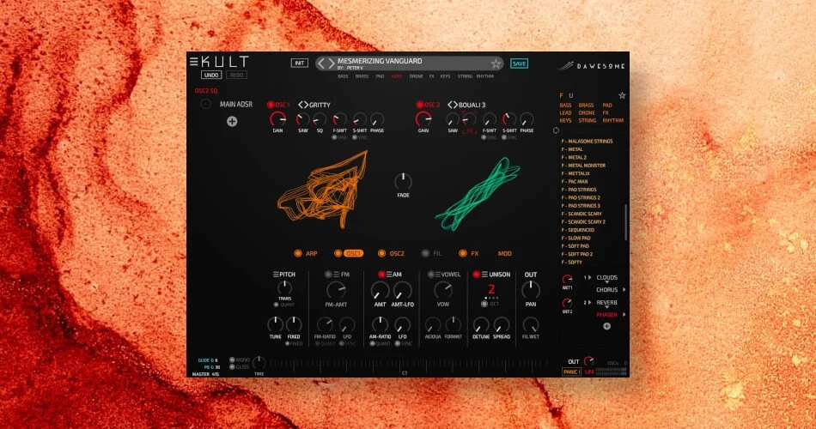Expand the CHORUS effect arrow
The width and height of the screenshot is (816, 429).
[624, 290]
